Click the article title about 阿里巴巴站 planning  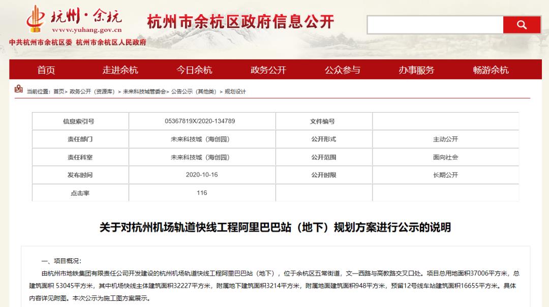tap(275, 227)
